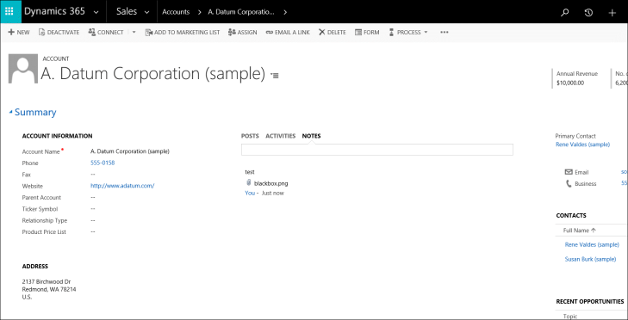Screen dimensions: 628x320
Task: Click the Account Name field value
Action: [x=130, y=151]
